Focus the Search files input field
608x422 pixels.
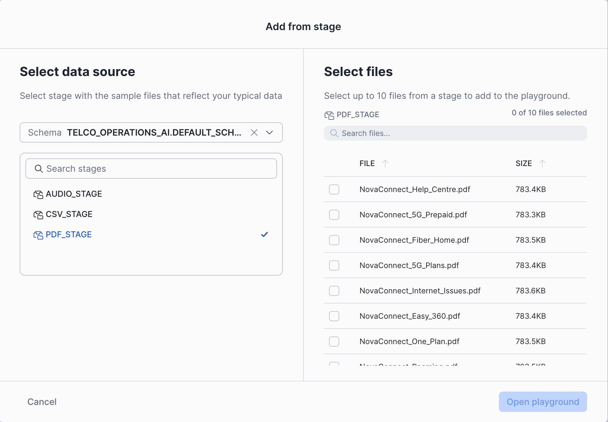[x=460, y=133]
